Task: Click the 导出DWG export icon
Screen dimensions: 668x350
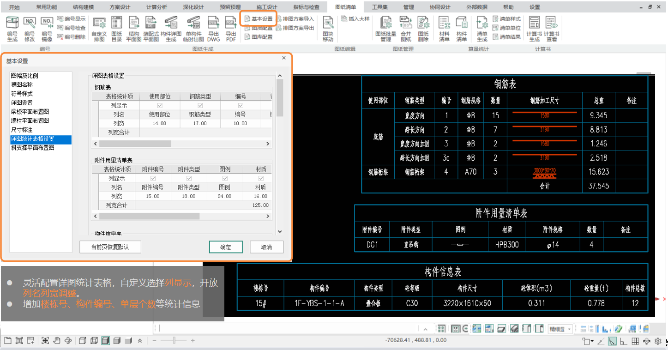Action: coord(213,29)
